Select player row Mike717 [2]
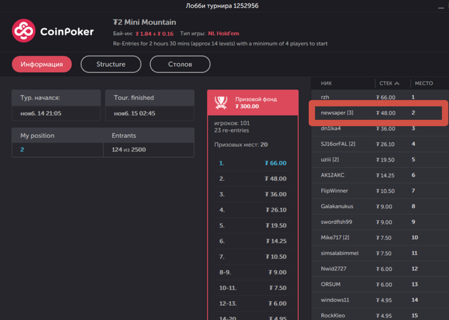The width and height of the screenshot is (449, 320). (380, 237)
